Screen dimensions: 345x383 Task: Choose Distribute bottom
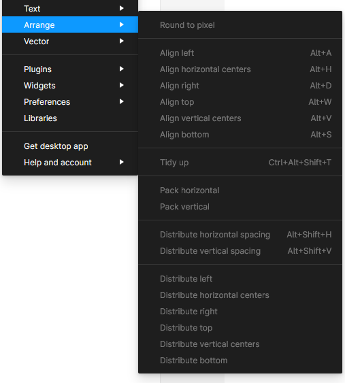240,361
